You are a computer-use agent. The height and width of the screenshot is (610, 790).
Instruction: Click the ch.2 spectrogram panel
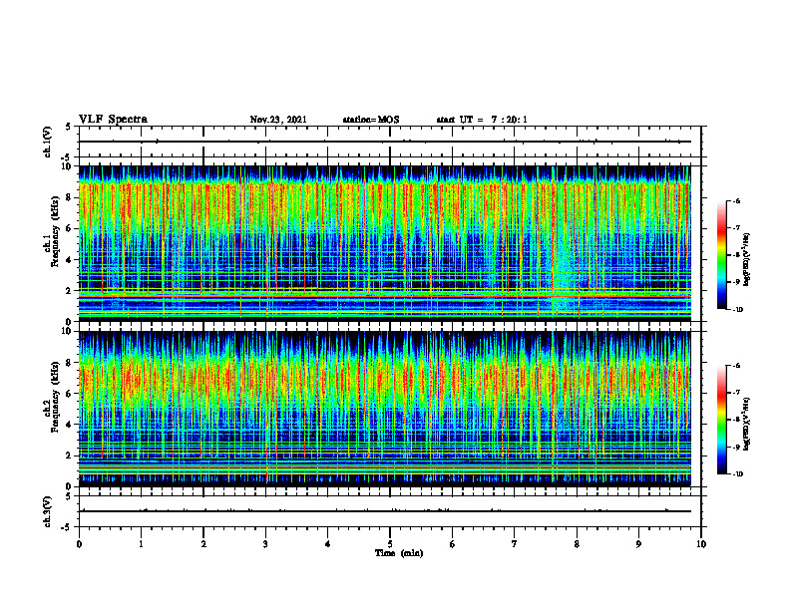tap(384, 409)
